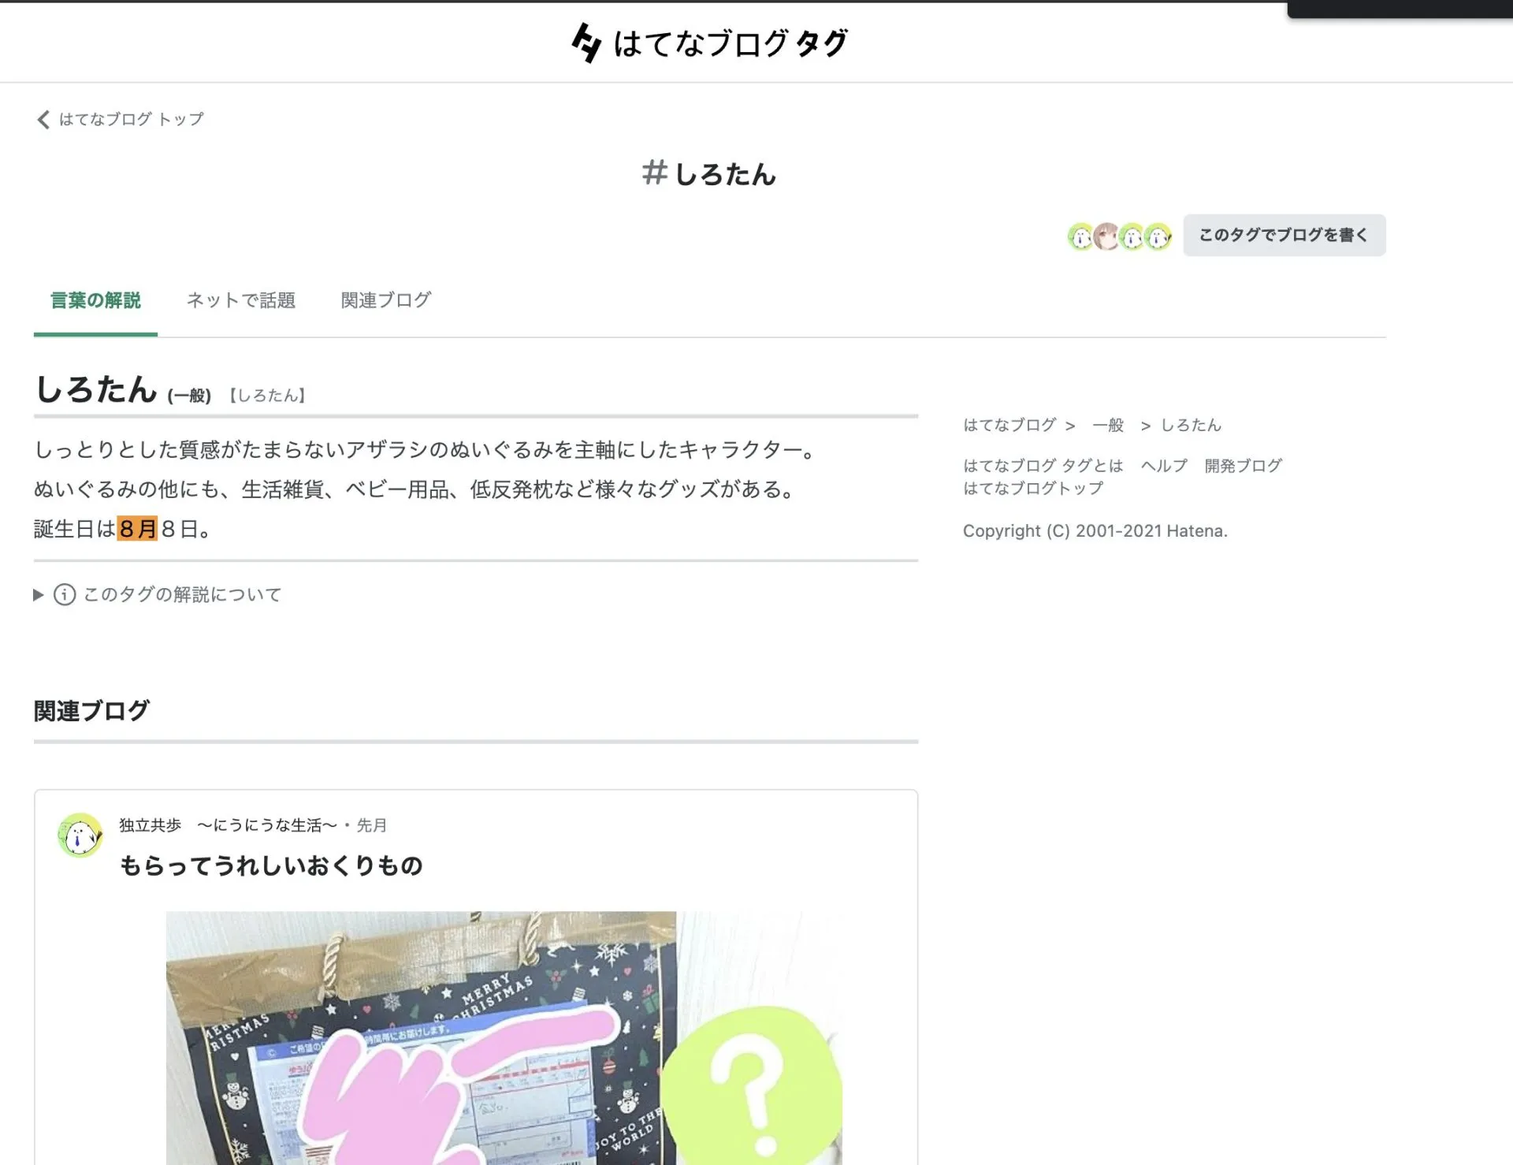Click the fourth user avatar in the avatar row
This screenshot has width=1513, height=1165.
point(1158,236)
